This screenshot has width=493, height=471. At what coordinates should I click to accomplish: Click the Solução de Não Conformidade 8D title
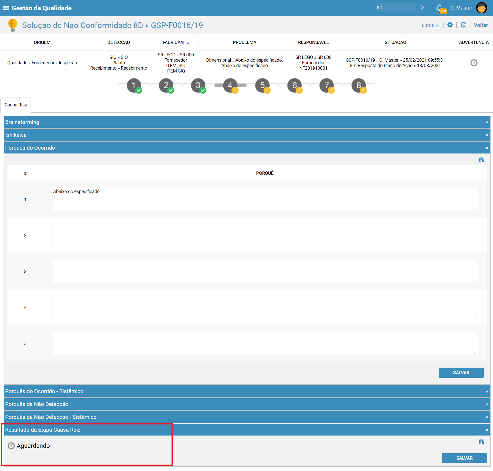[x=112, y=25]
